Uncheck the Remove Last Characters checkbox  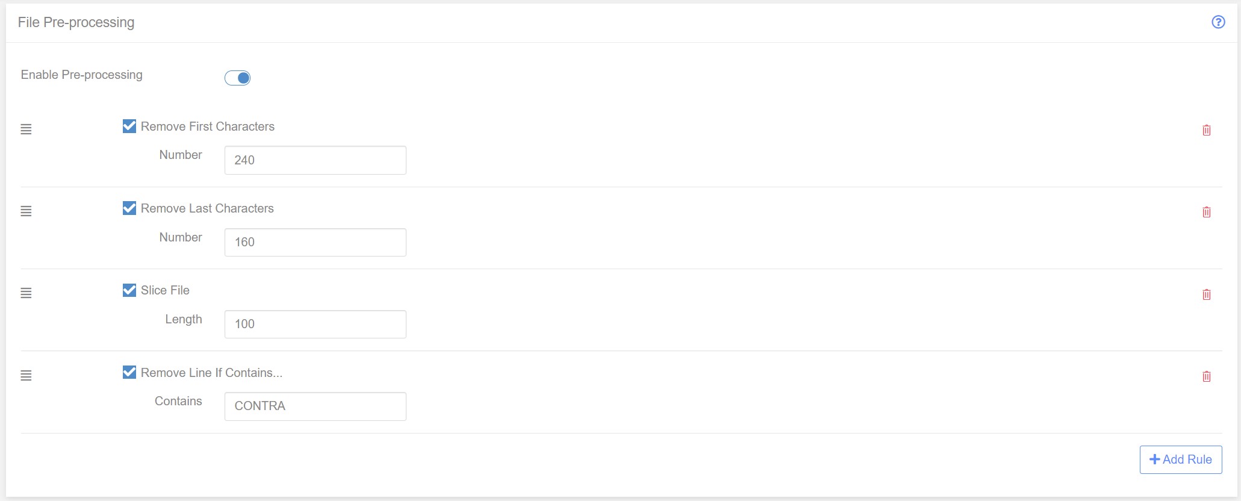(129, 208)
